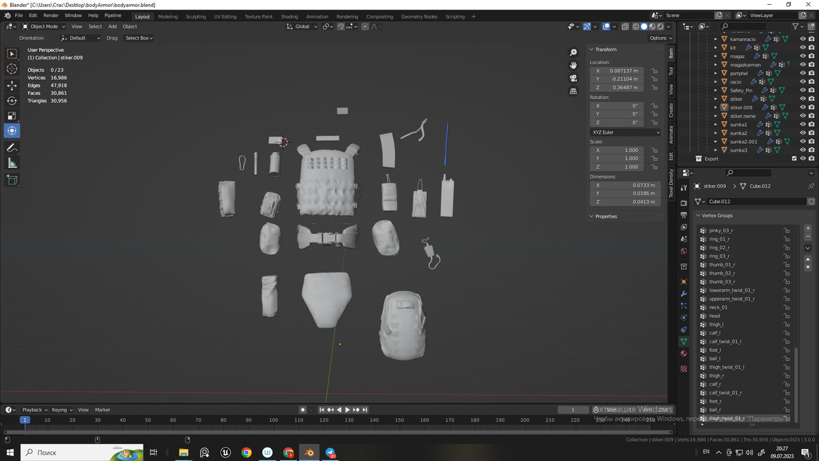Uncheck the Export collection checkbox
Image resolution: width=819 pixels, height=461 pixels.
(794, 158)
